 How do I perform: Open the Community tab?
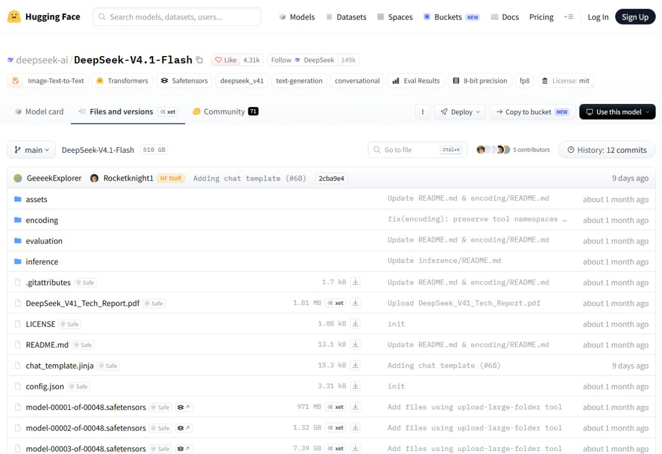[225, 111]
